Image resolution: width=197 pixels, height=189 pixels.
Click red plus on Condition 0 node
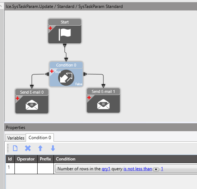[52, 71]
